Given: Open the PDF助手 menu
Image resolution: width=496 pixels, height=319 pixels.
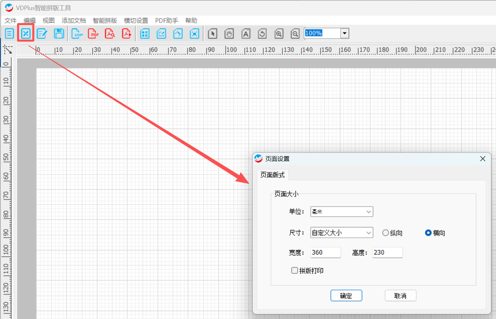Looking at the screenshot, I should click(166, 20).
